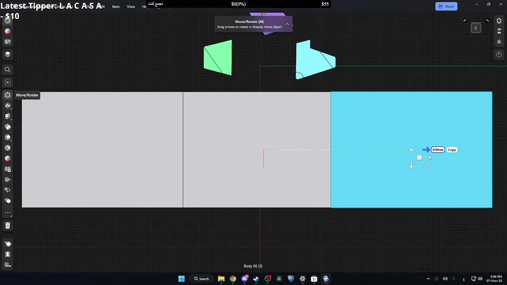This screenshot has width=507, height=285.
Task: Click the boxed X deselect icon
Action: [8, 82]
